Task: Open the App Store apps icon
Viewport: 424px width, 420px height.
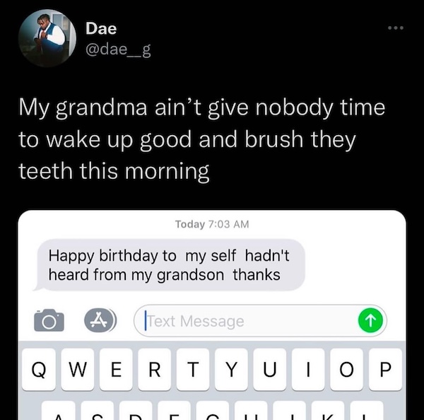Action: coord(100,321)
